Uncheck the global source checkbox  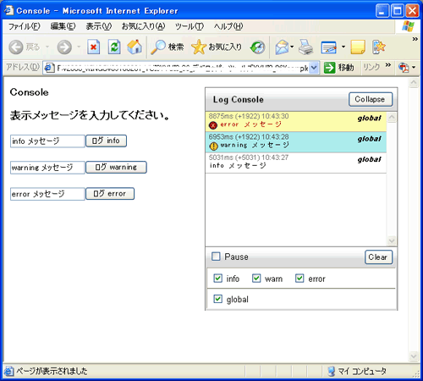217,299
